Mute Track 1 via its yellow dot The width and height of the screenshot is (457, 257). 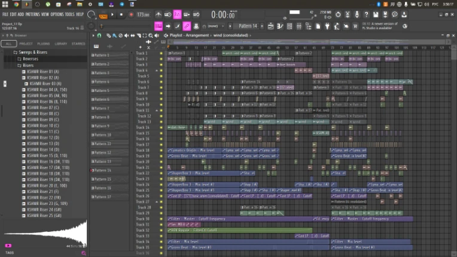(161, 53)
